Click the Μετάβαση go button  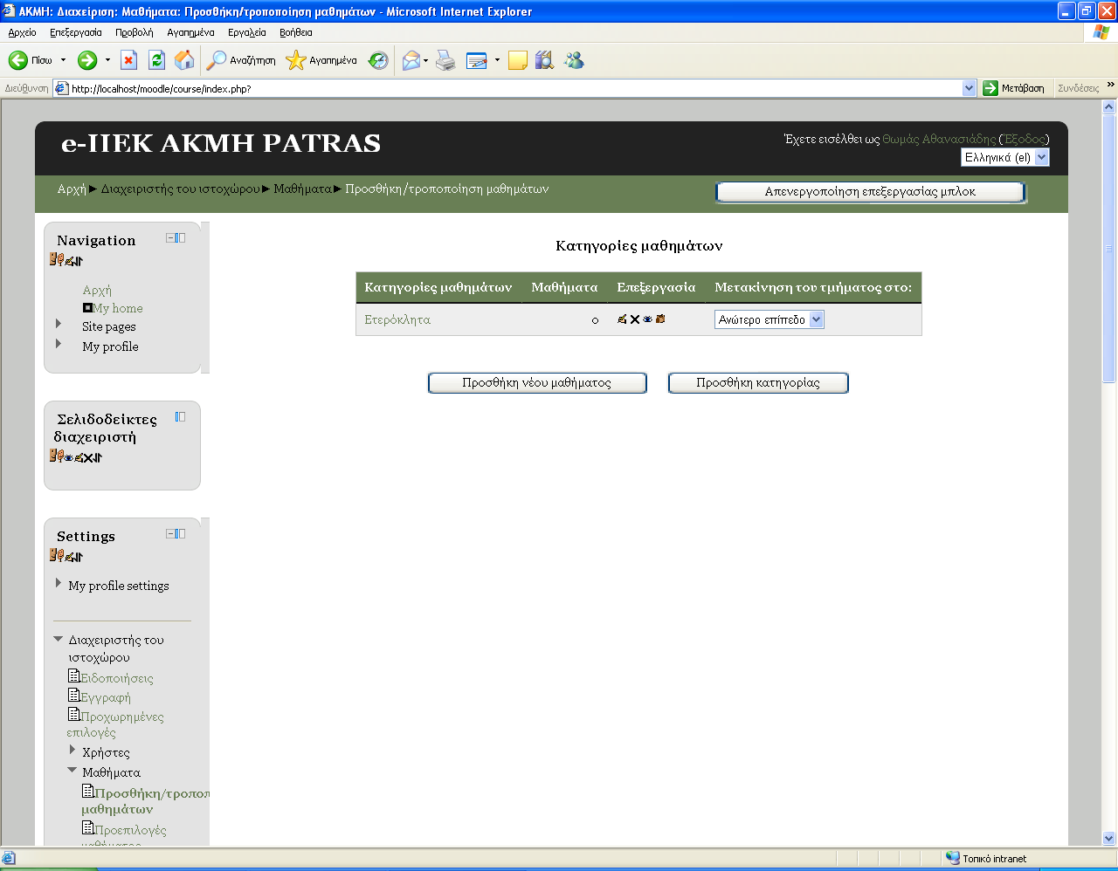click(1013, 88)
